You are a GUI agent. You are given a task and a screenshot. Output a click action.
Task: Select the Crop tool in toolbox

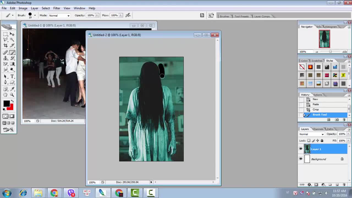(5, 46)
